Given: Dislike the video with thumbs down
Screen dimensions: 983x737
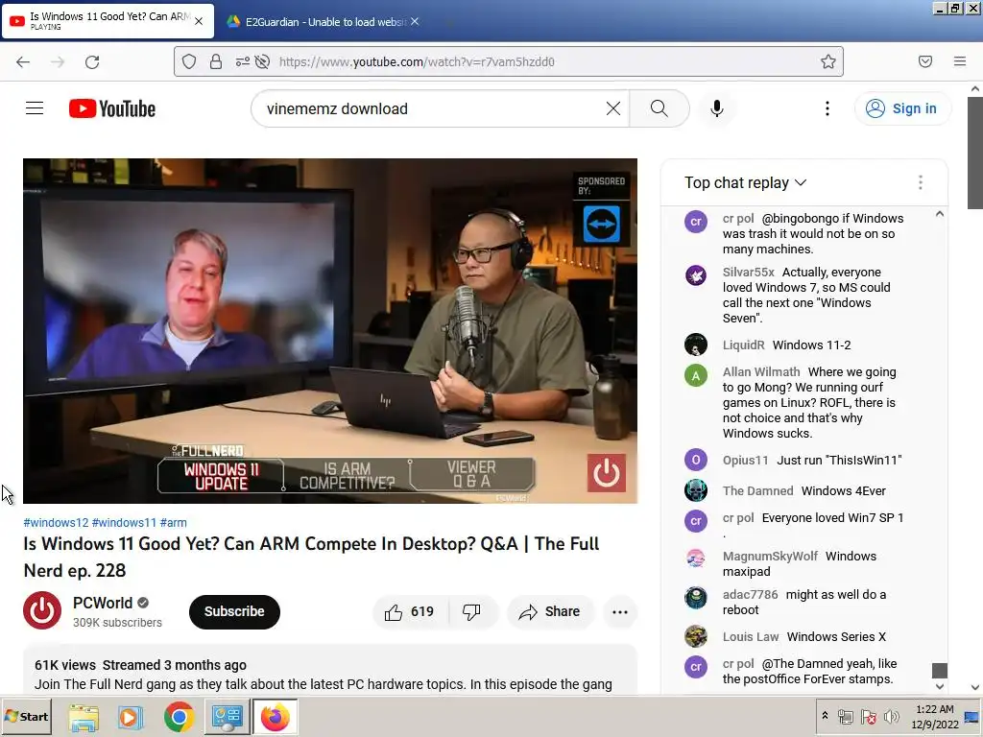Looking at the screenshot, I should [471, 611].
